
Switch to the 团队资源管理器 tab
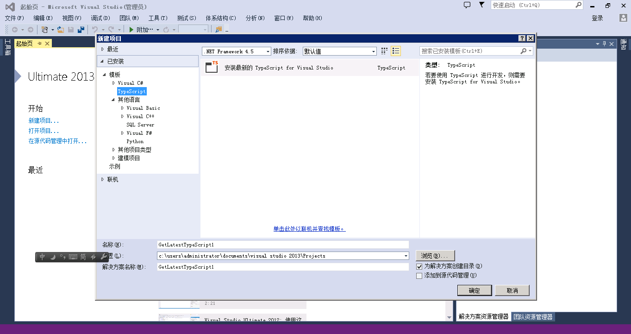tap(533, 317)
